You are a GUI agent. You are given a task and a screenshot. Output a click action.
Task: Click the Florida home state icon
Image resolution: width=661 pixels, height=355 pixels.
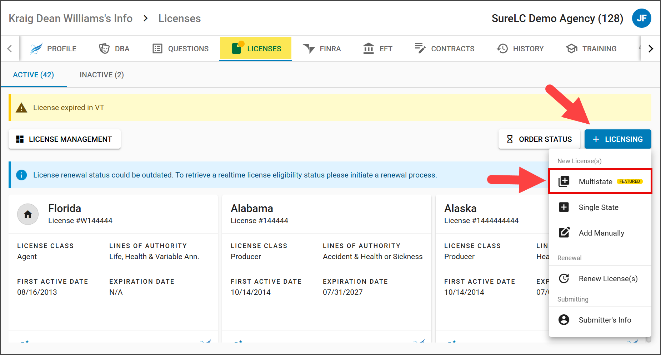click(x=28, y=214)
